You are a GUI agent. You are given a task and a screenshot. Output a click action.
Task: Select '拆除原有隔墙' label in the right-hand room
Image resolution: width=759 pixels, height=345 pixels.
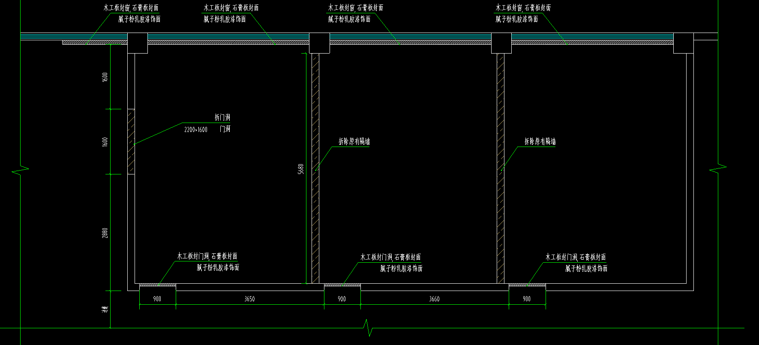point(540,141)
